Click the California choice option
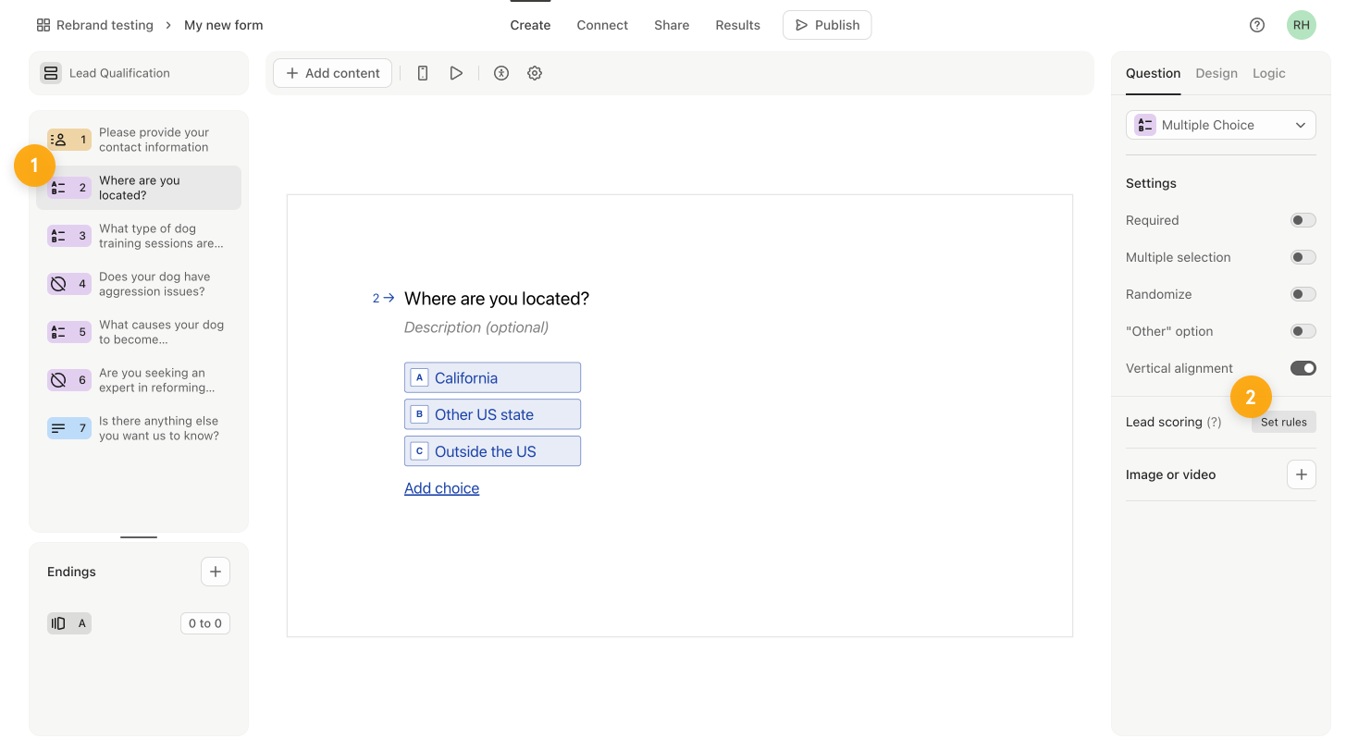 (492, 377)
